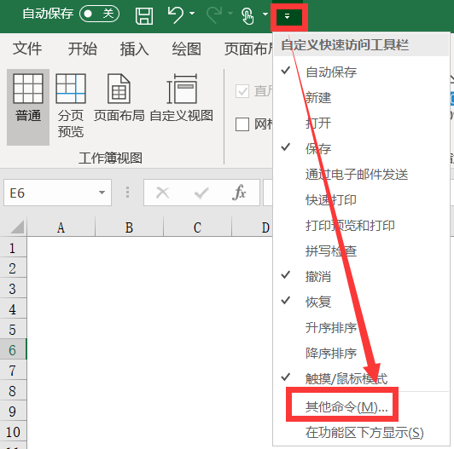This screenshot has width=454, height=449.
Task: Open the 文件 (File) tab
Action: [x=27, y=49]
